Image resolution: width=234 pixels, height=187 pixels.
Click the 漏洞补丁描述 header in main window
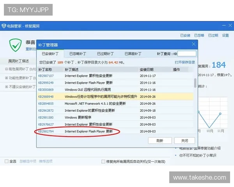(x=18, y=61)
